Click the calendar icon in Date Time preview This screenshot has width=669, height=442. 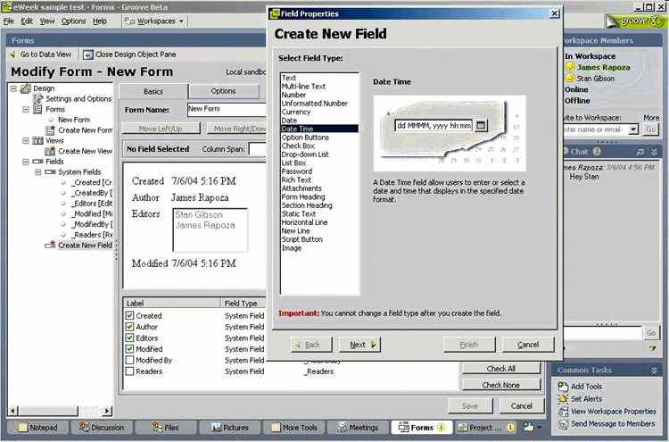tap(481, 126)
